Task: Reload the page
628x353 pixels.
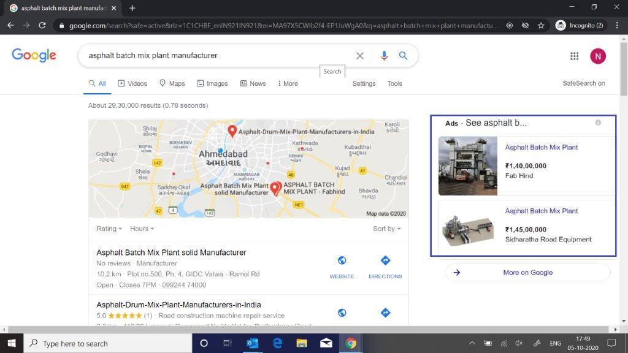Action: click(42, 26)
